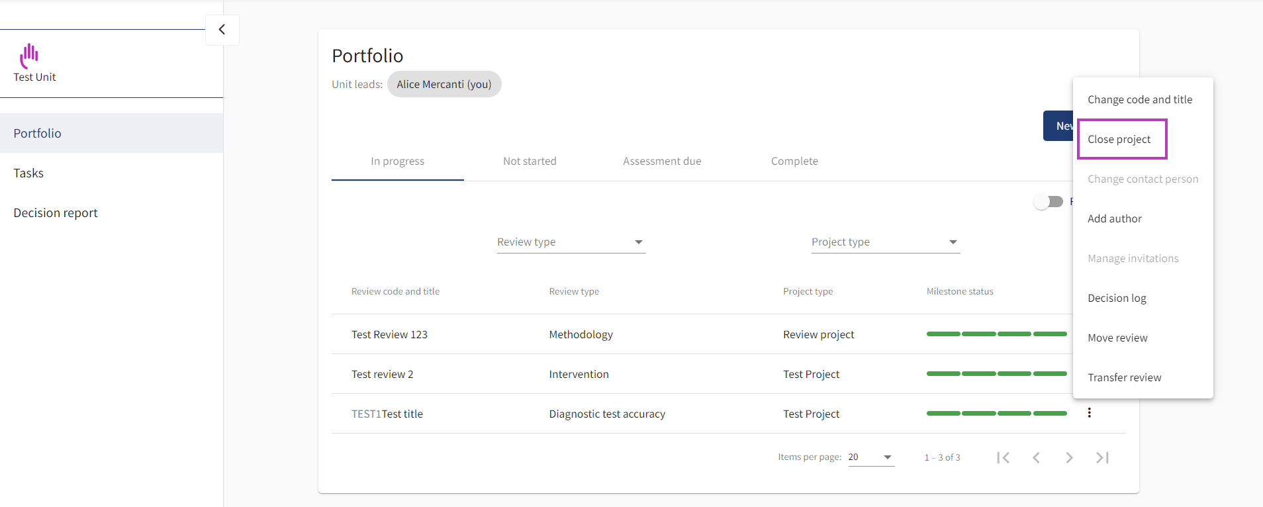Jump to the last page of results
Viewport: 1263px width, 507px height.
[x=1102, y=457]
